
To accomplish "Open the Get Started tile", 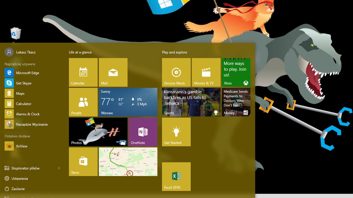I will tap(176, 132).
